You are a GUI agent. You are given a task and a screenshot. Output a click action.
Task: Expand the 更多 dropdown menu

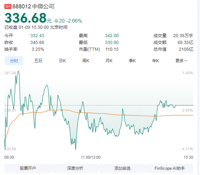click(181, 60)
